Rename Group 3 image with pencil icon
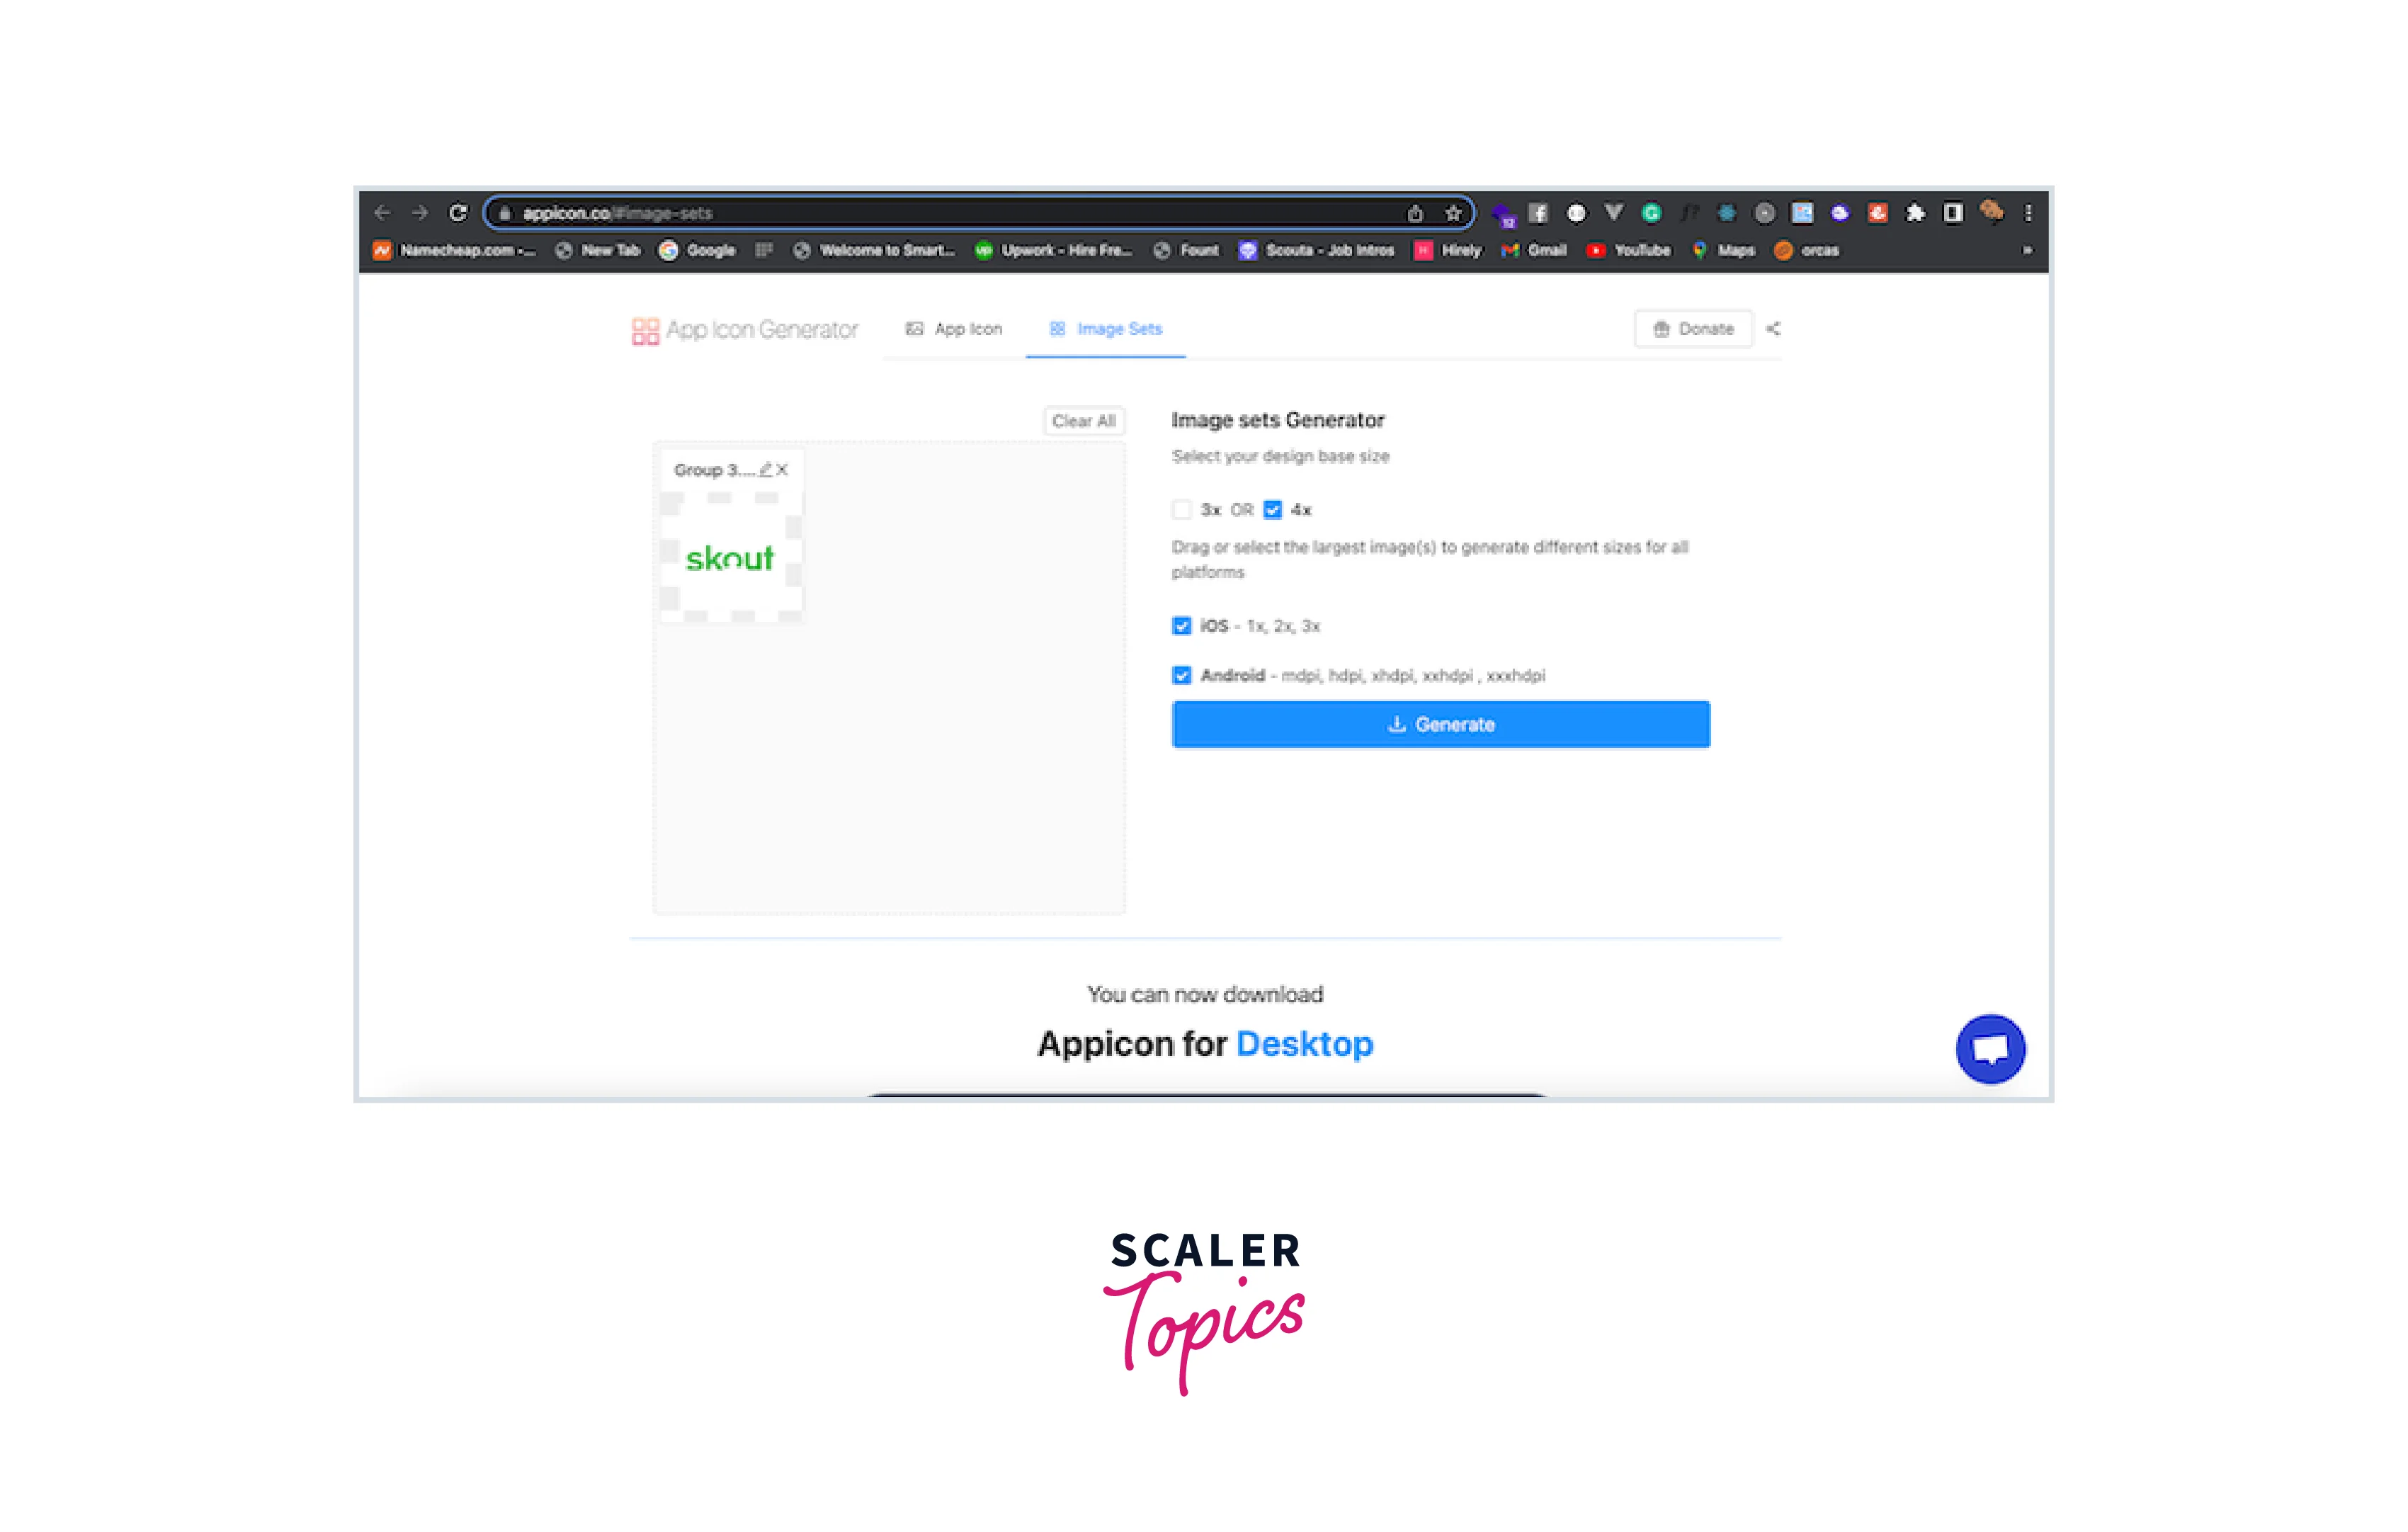2408x1532 pixels. (x=765, y=470)
